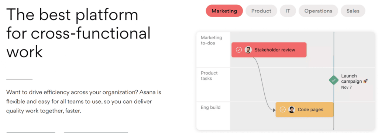Select the Marketing to-dos row label
The height and width of the screenshot is (133, 378).
point(212,40)
